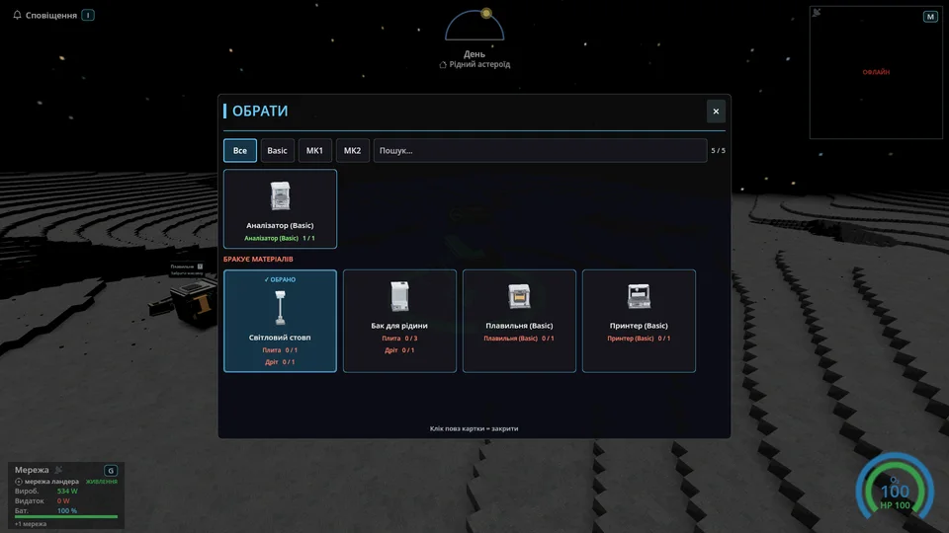Screen dimensions: 949x533
Task: Click the БРАКУЄ МАТЕРІАЛІВ section header
Action: [258, 259]
